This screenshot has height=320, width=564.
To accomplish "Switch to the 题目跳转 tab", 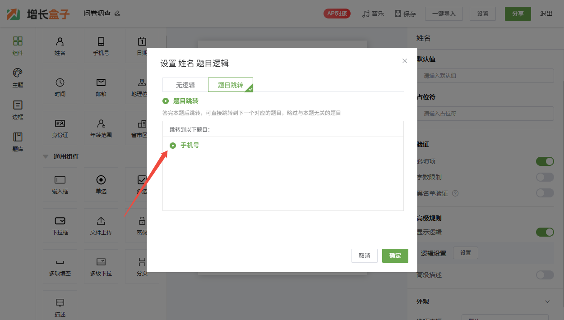I will (x=231, y=85).
